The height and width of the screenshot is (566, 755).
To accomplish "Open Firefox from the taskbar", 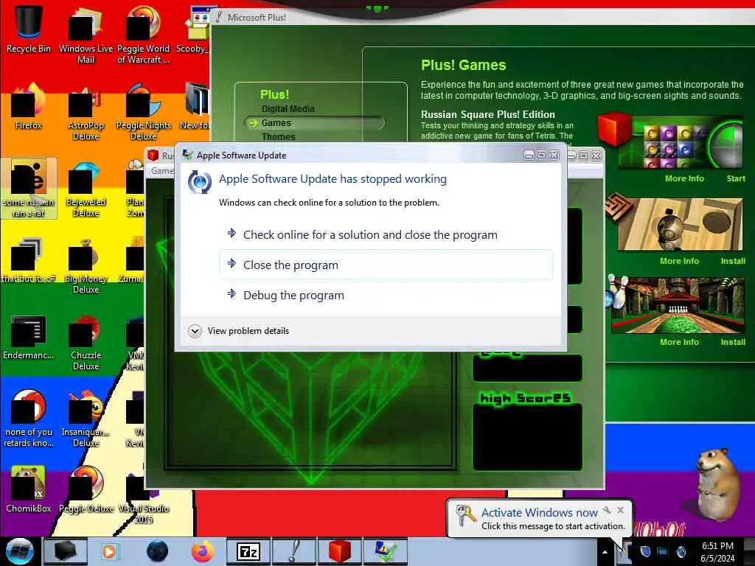I will pyautogui.click(x=202, y=551).
